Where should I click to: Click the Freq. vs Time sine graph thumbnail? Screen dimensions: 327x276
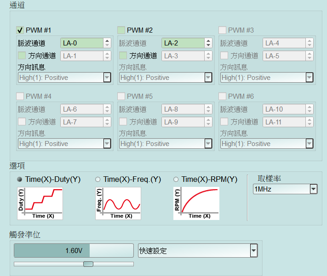coord(118,203)
